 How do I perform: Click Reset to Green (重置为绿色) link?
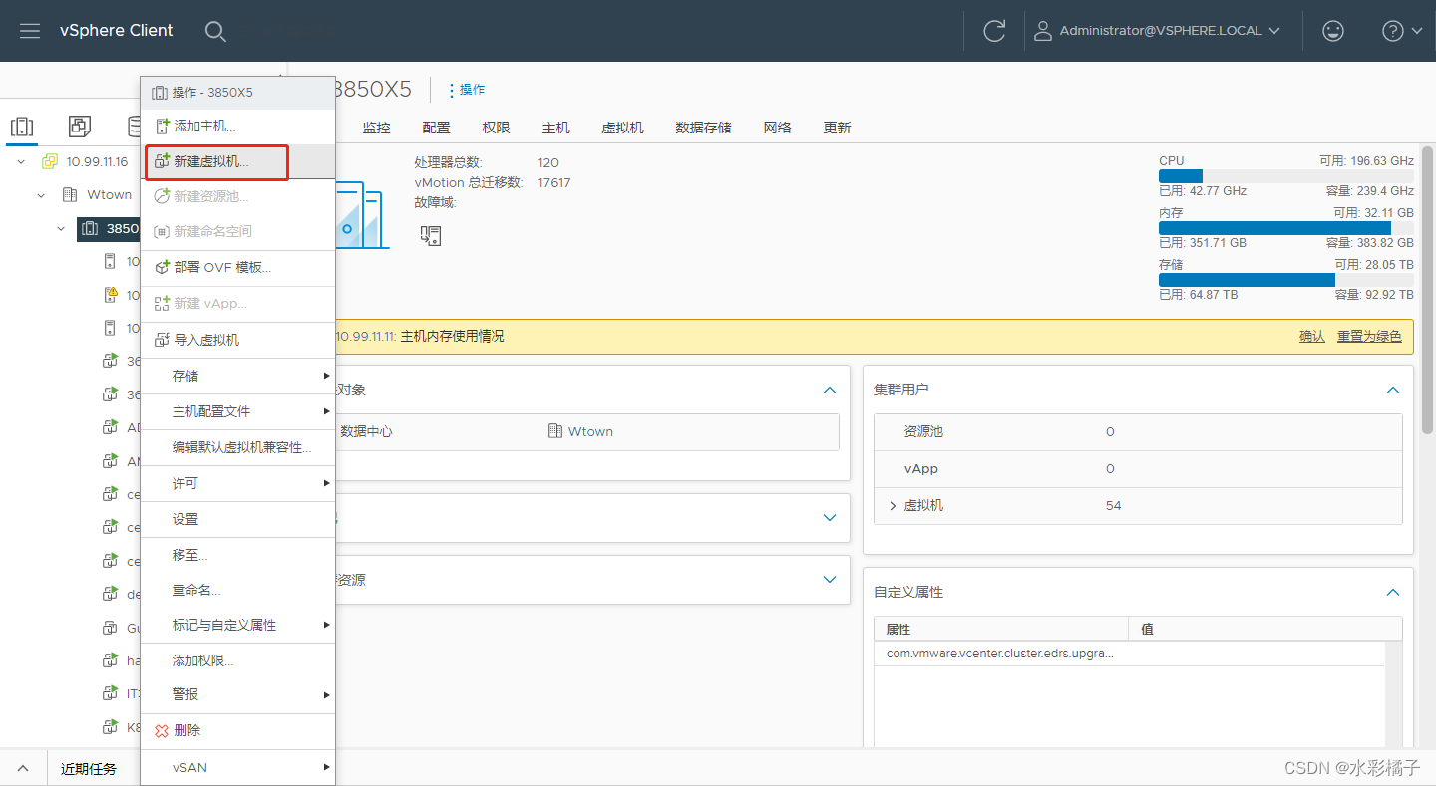pyautogui.click(x=1368, y=337)
